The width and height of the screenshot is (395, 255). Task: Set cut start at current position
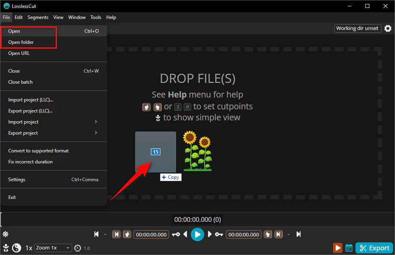pyautogui.click(x=127, y=234)
